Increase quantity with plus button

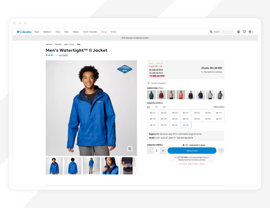[163, 151]
